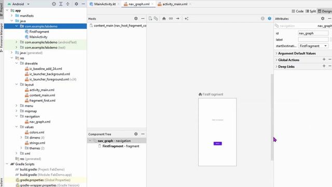Add a Deep Link with plus
Image resolution: width=332 pixels, height=187 pixels.
click(324, 66)
